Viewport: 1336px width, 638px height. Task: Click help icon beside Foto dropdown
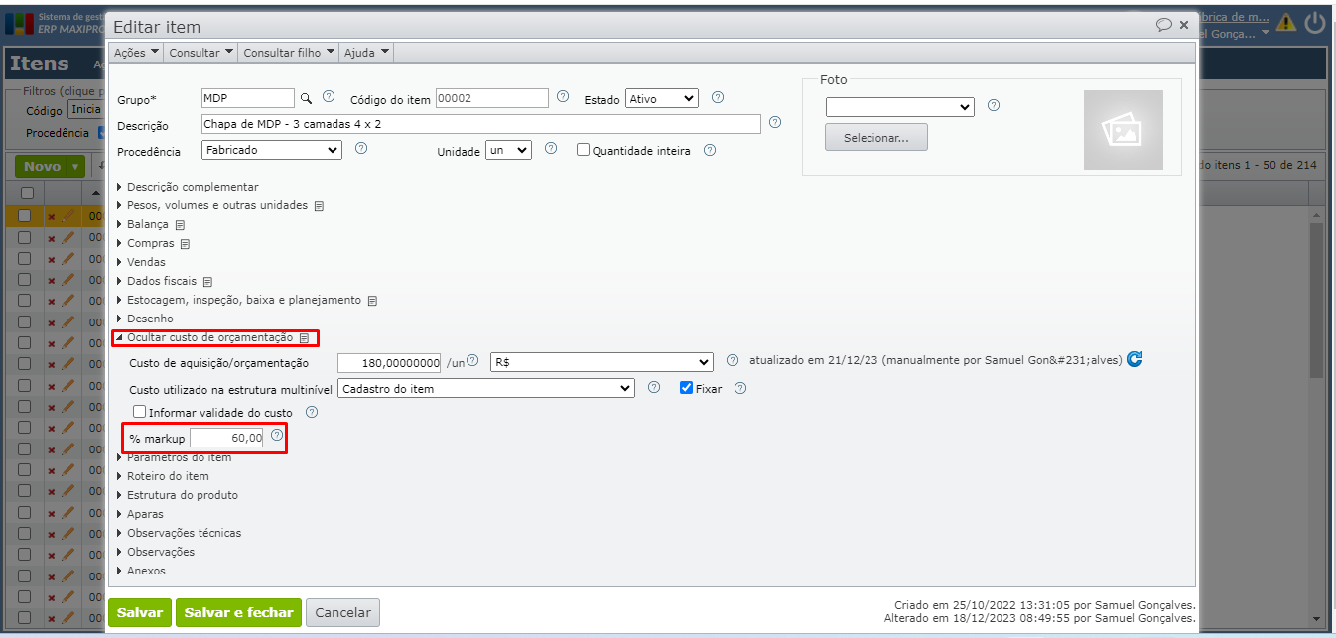[994, 105]
